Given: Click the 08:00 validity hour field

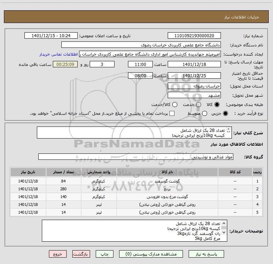Looking at the screenshot, I should point(140,75).
